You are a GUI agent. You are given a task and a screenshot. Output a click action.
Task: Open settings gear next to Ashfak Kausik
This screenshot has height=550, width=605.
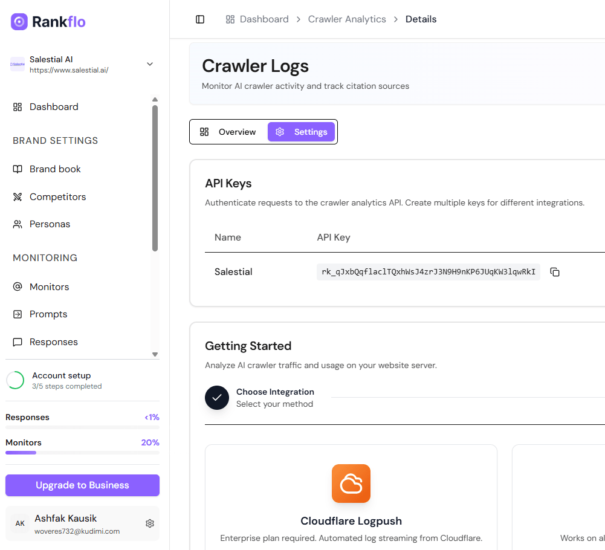(149, 523)
